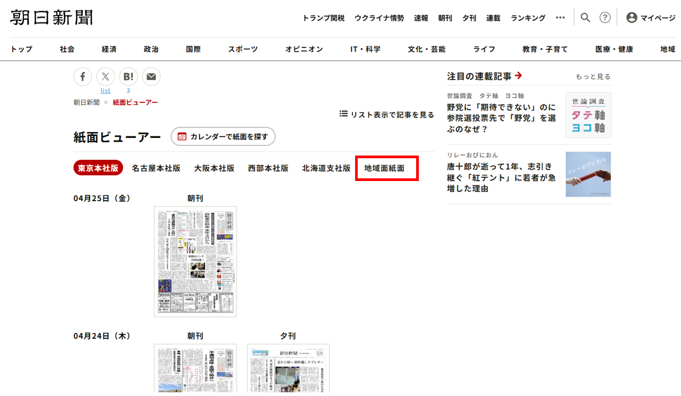Viewport: 681px width, 396px height.
Task: Select 教育・子育て category
Action: [545, 49]
